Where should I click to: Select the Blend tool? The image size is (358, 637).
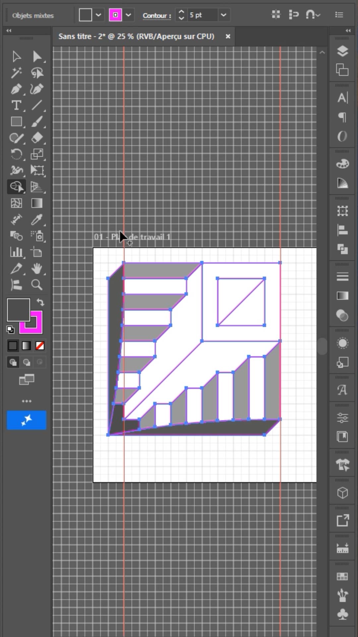click(16, 236)
